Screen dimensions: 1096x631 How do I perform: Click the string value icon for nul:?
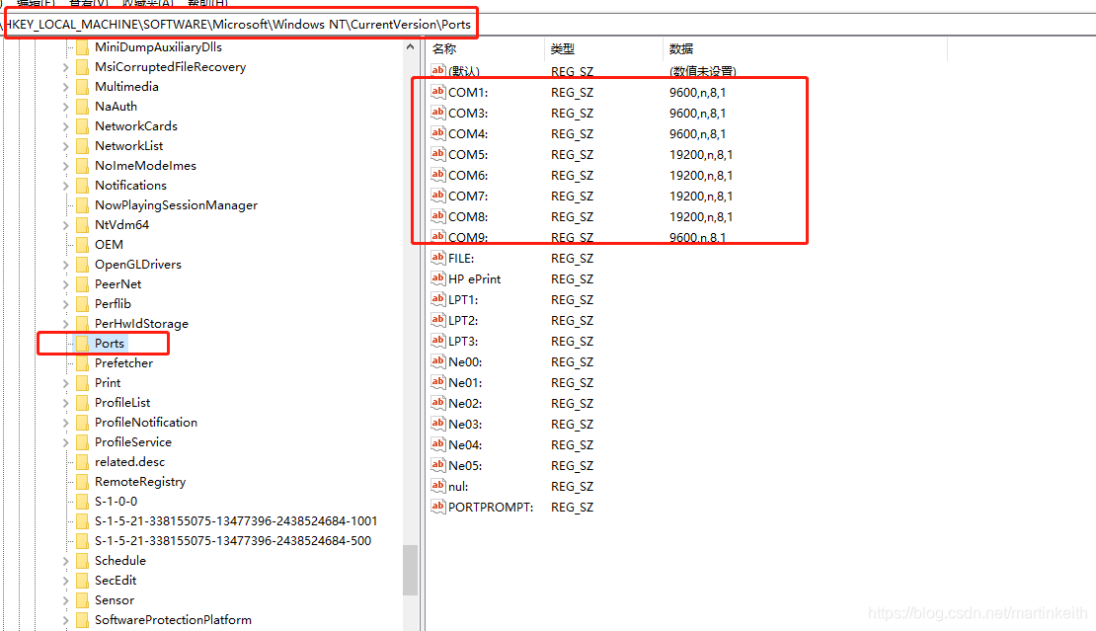pos(438,486)
